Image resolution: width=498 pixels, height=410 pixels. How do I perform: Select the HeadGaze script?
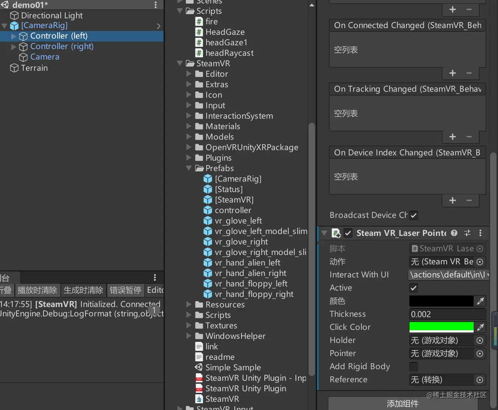click(225, 32)
